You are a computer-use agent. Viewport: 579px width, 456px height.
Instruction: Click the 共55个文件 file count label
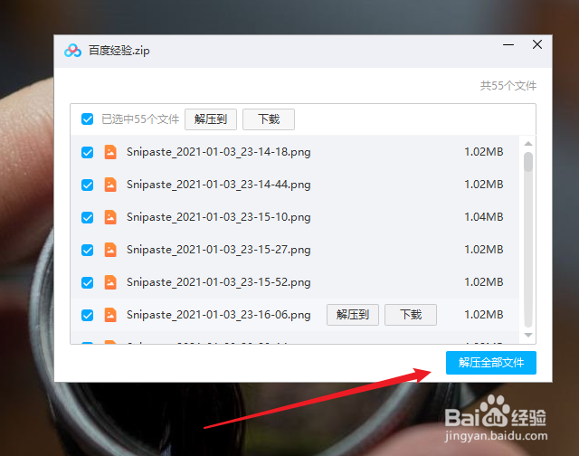click(x=508, y=86)
